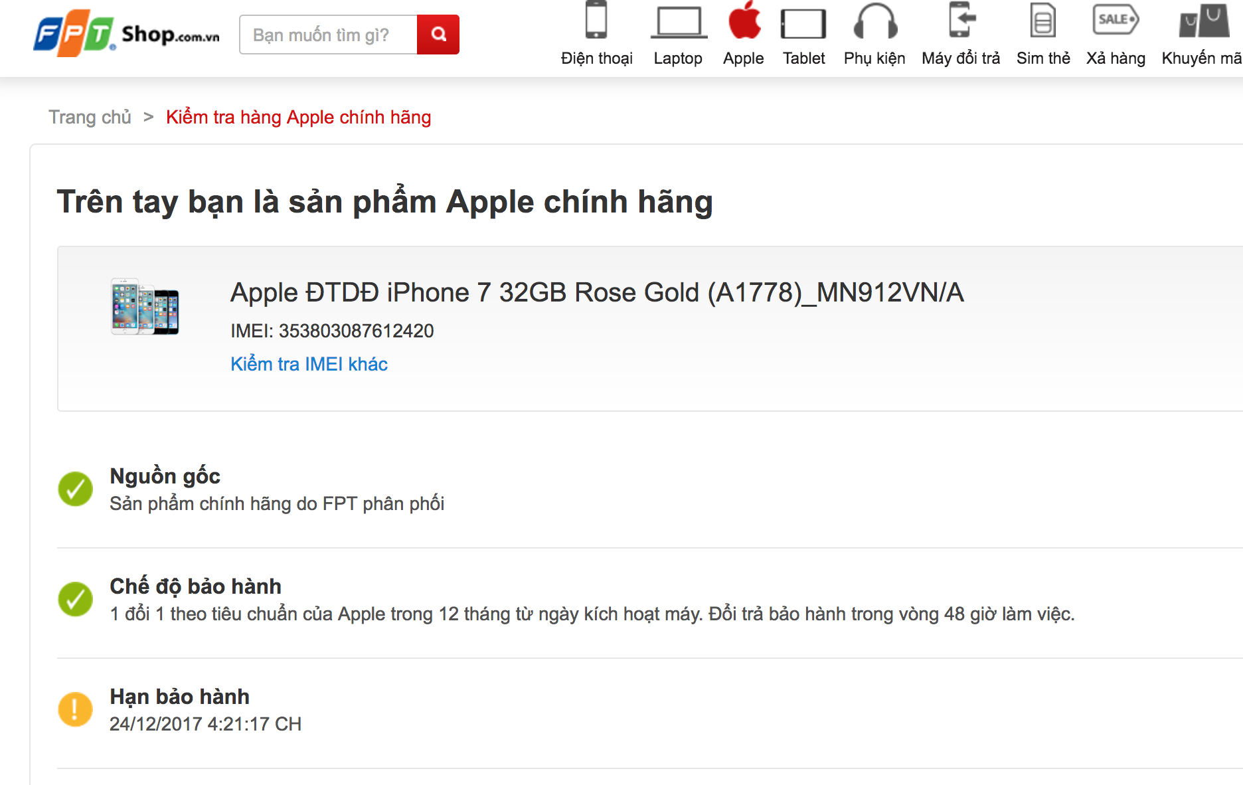Click the SIM card icon

1043,21
